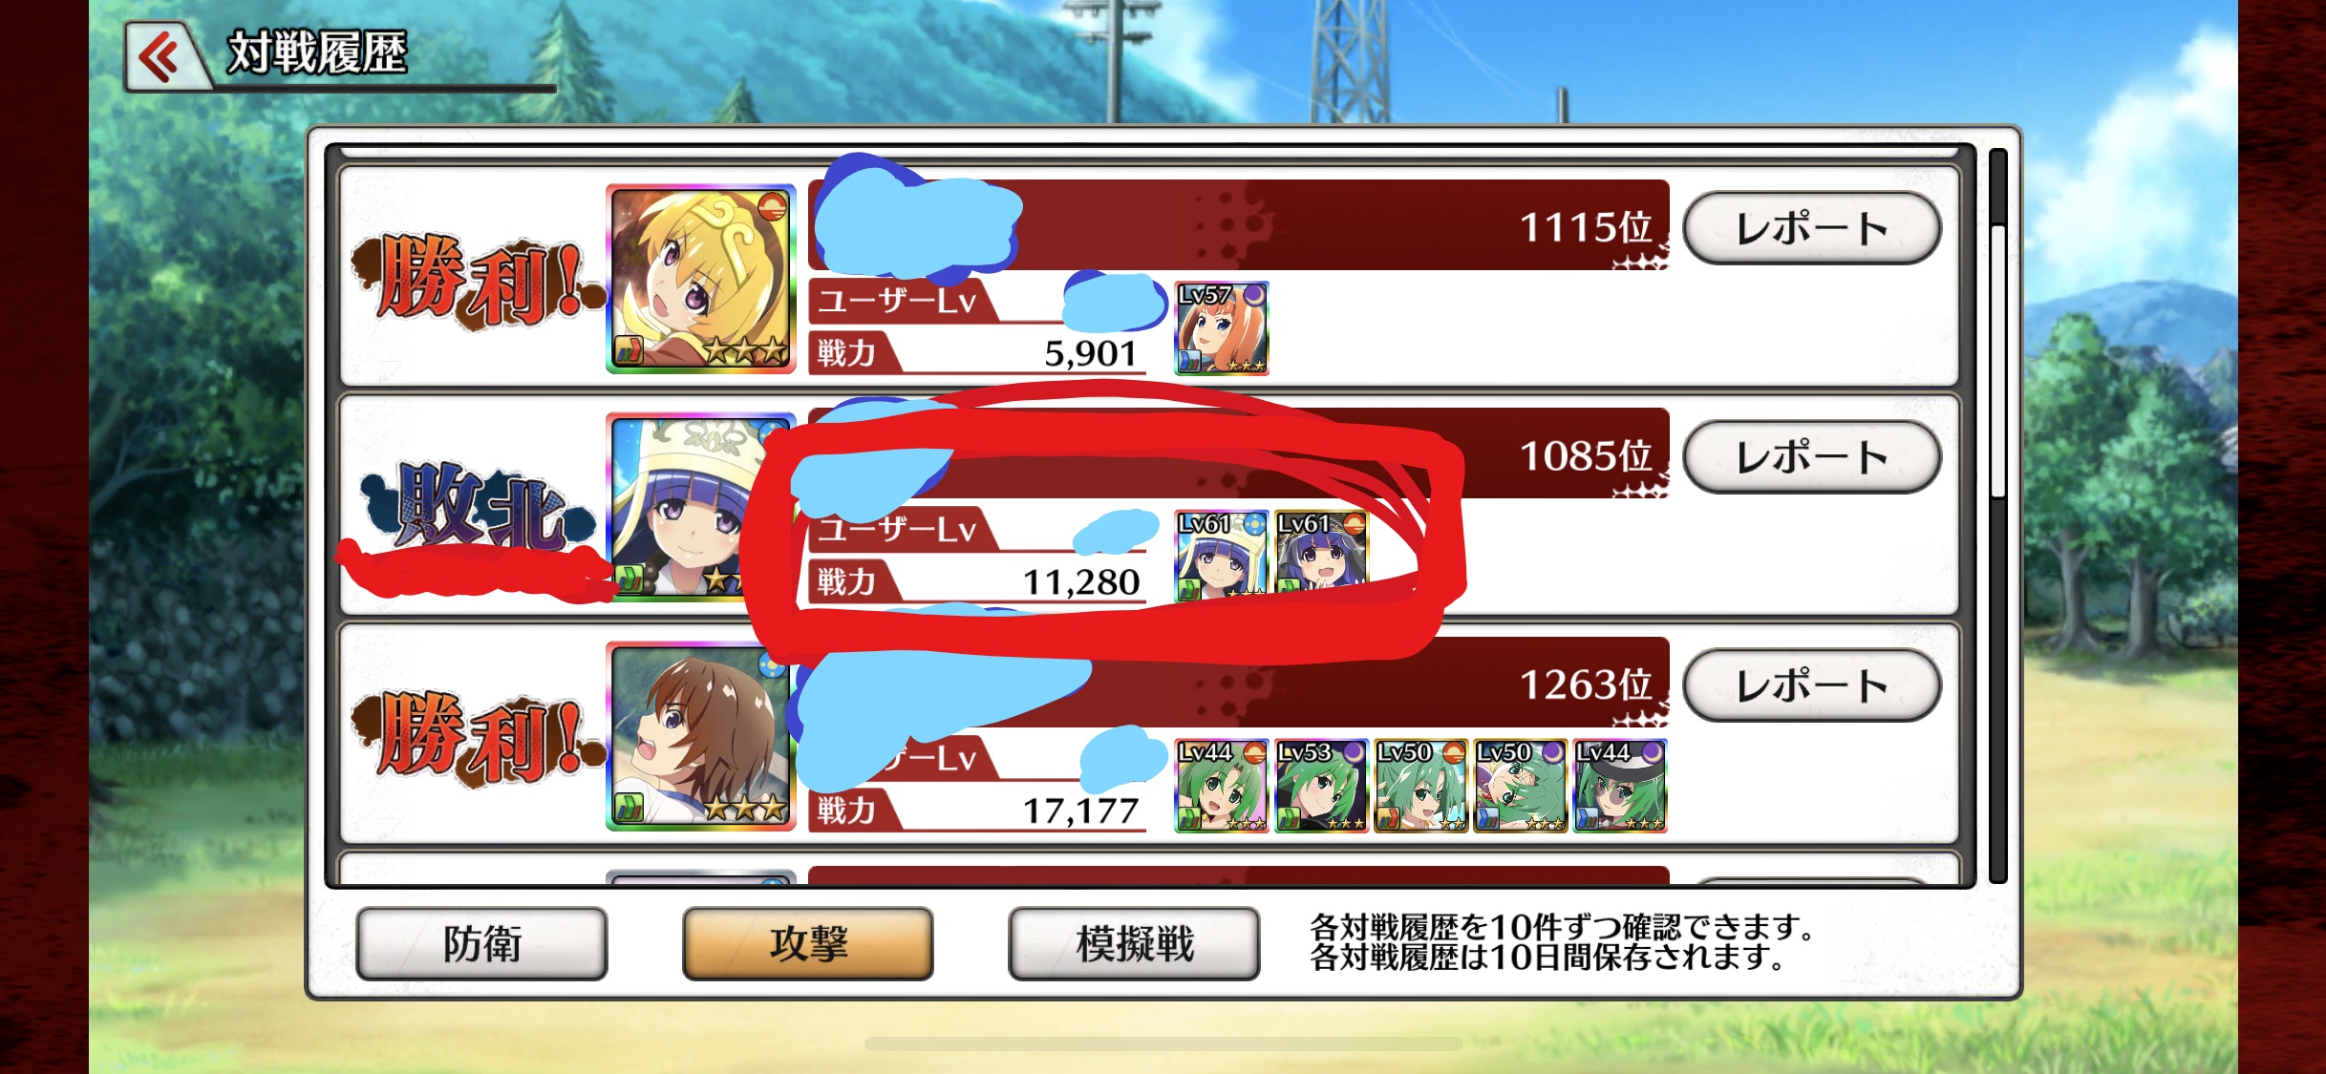2326x1074 pixels.
Task: Switch to the 模擬戦 history tab
Action: (1134, 944)
